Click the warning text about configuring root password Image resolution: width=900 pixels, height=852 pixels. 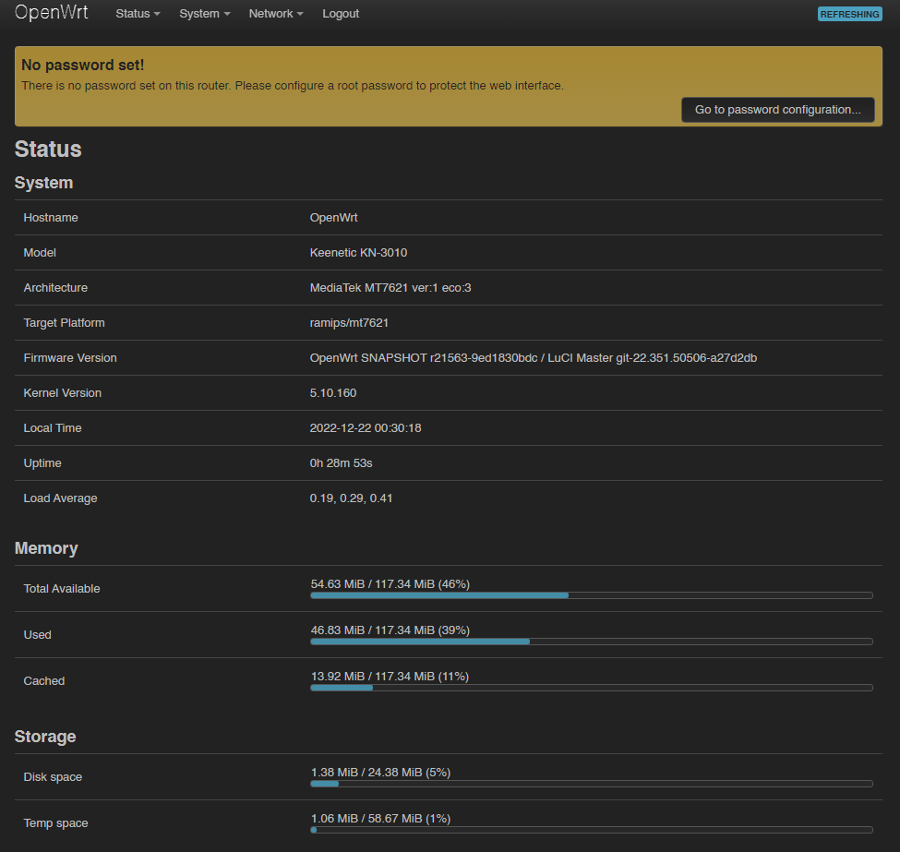click(293, 86)
